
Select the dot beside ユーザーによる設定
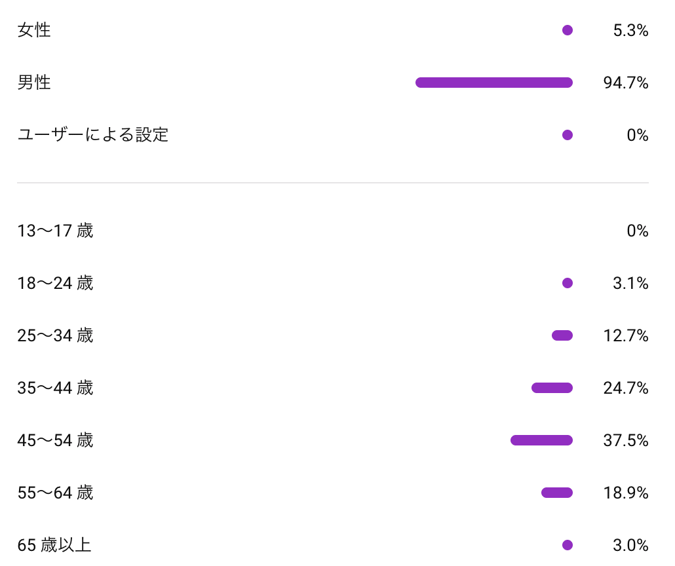coord(568,135)
